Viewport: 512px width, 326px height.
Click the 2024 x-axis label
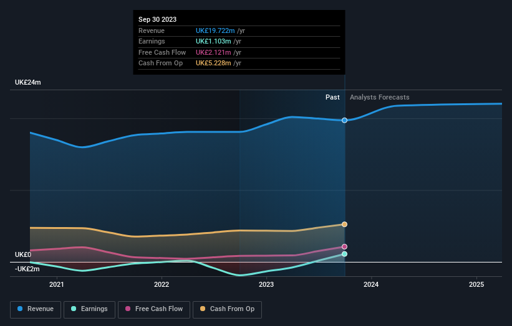pos(371,285)
